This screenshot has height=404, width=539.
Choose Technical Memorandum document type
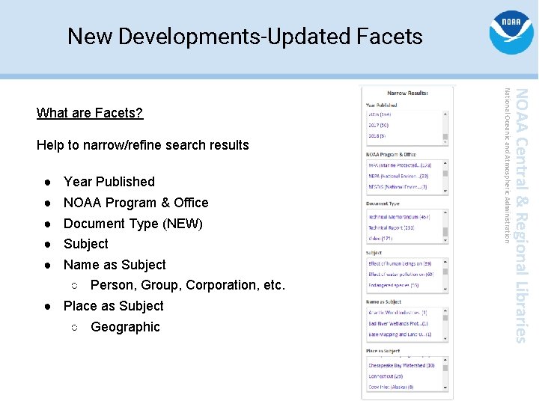coord(399,217)
